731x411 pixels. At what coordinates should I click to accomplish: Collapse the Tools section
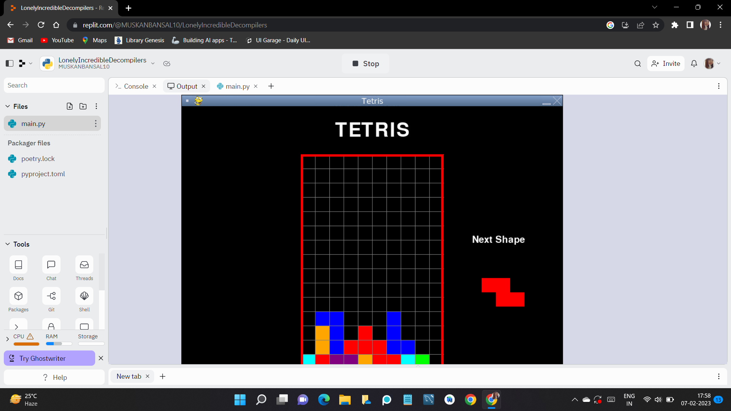[8, 244]
